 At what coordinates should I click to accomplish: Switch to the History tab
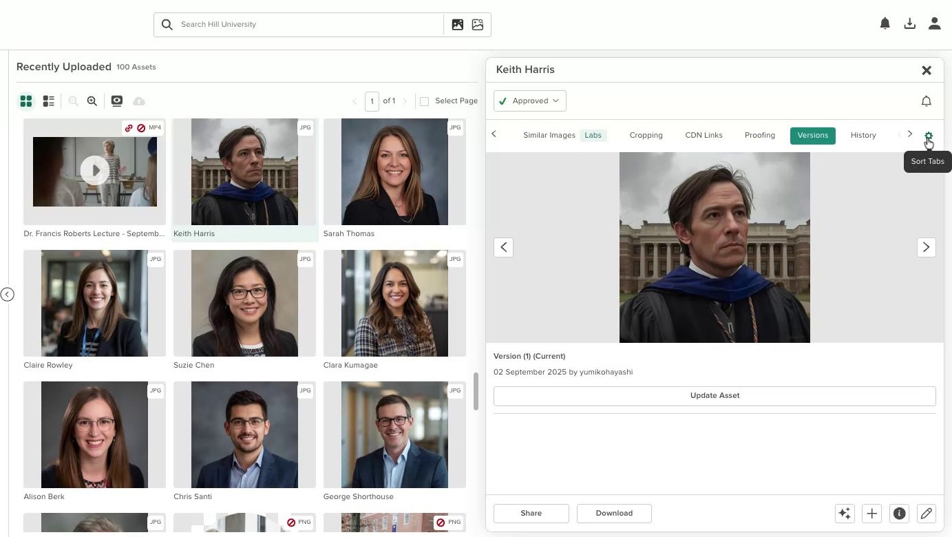pos(863,136)
